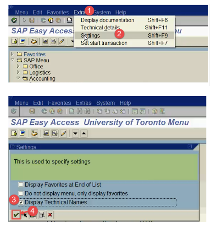217x227 pixels.
Task: Click Save floppy icon in window with open Extras menu
Action: pyautogui.click(x=32, y=20)
